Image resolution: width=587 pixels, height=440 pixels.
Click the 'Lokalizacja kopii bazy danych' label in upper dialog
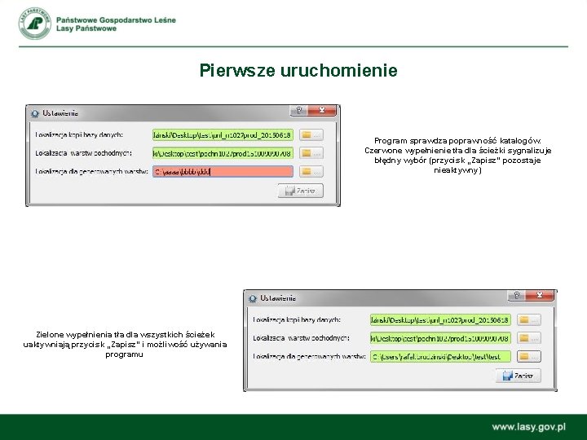click(79, 134)
